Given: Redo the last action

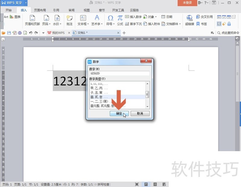Looking at the screenshot, I should coord(36,33).
